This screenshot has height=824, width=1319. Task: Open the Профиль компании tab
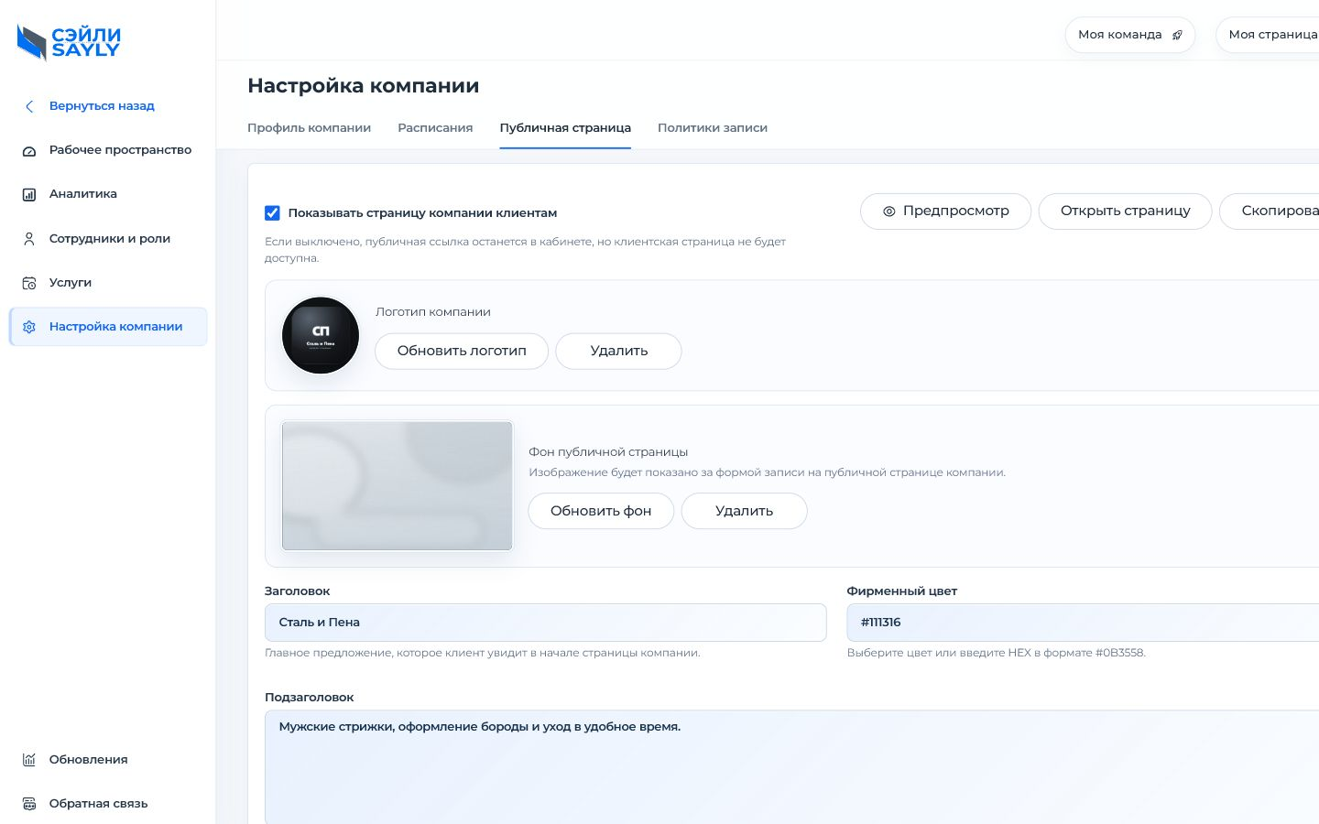[x=309, y=128]
